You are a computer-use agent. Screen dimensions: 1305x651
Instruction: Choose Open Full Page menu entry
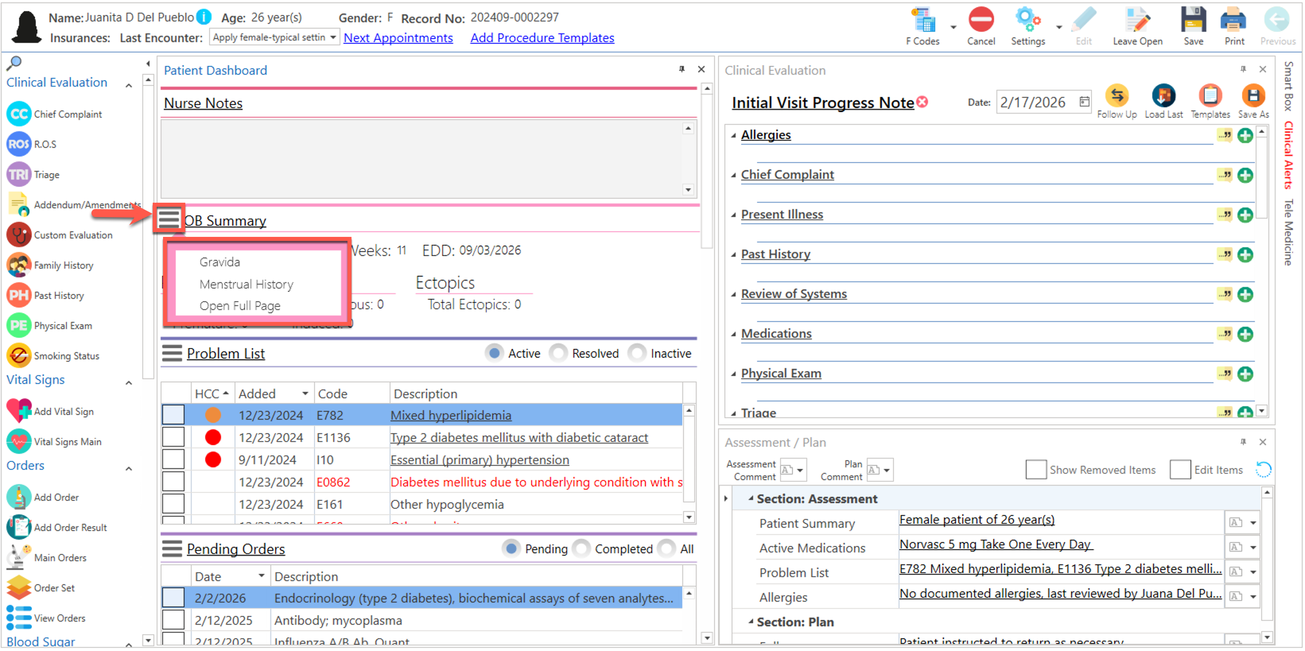coord(240,306)
